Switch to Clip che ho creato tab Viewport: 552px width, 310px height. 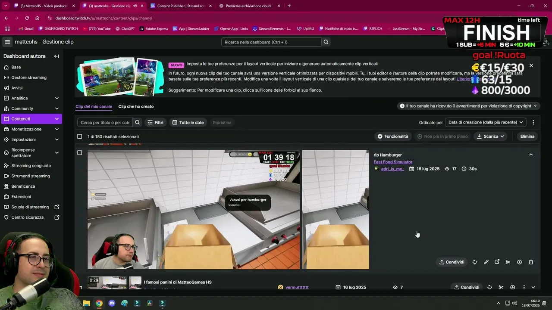(136, 106)
